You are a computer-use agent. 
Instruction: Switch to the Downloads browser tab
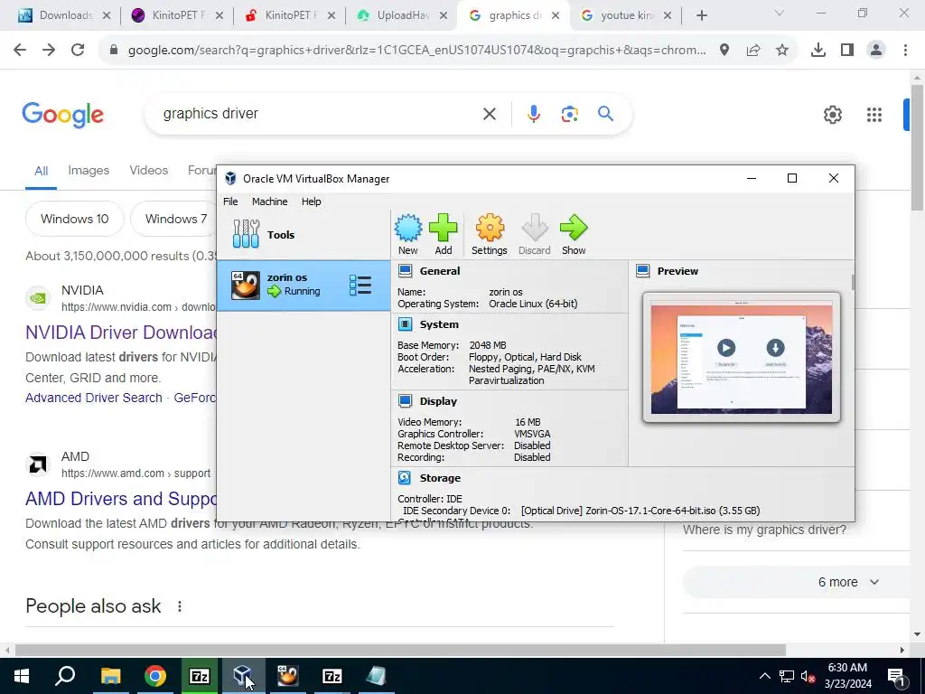(x=64, y=15)
